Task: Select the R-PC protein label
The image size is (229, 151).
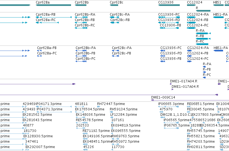Action: point(207,75)
